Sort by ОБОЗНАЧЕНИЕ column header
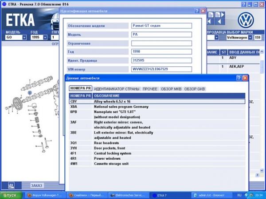 click(168, 96)
